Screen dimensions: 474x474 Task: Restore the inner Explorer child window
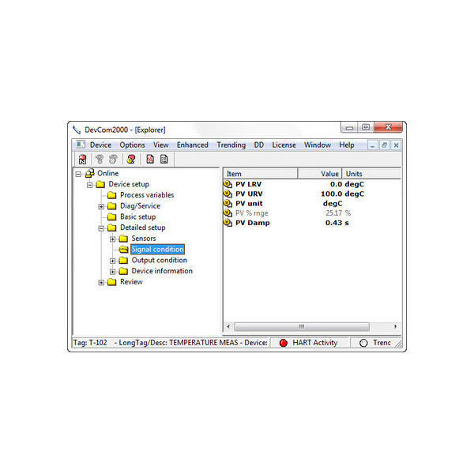(x=384, y=145)
